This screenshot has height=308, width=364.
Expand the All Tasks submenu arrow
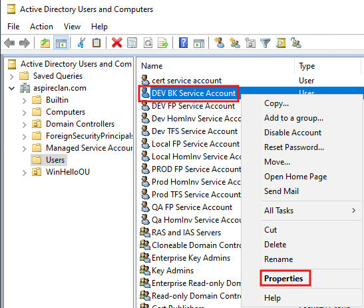tap(353, 211)
